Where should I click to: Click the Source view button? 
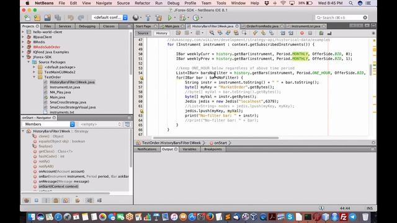[143, 33]
